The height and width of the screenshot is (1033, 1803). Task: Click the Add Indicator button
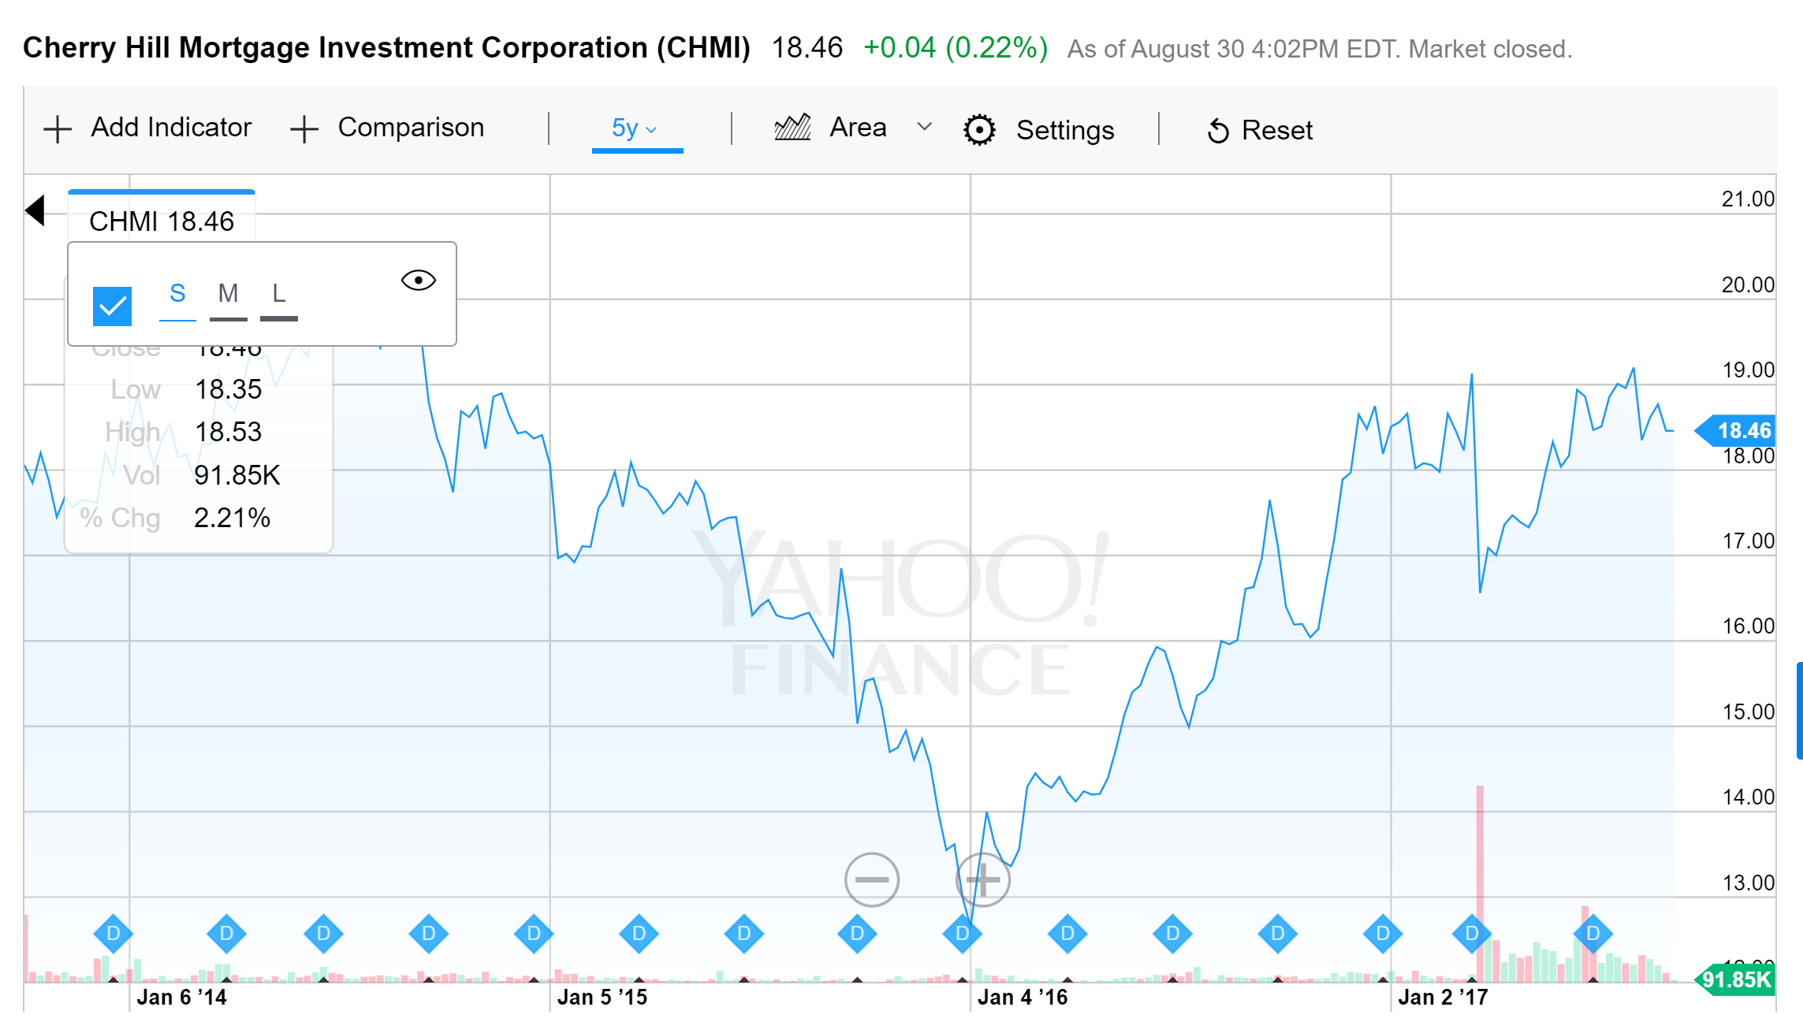tap(170, 128)
